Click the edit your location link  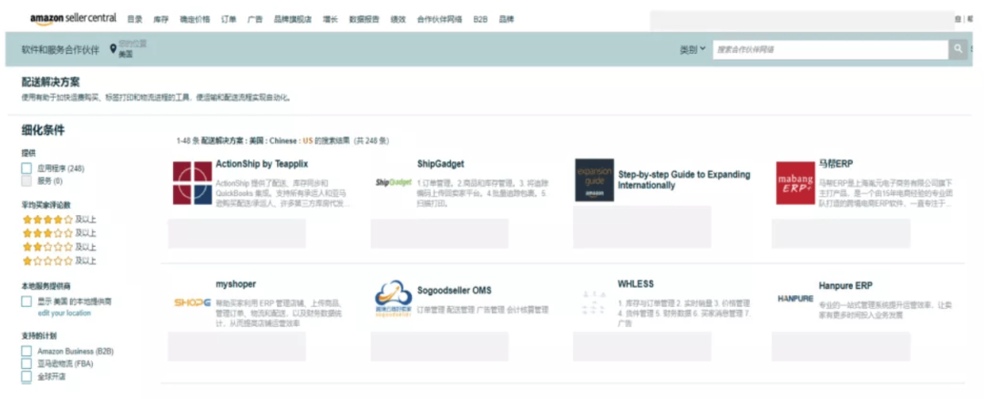pos(64,313)
